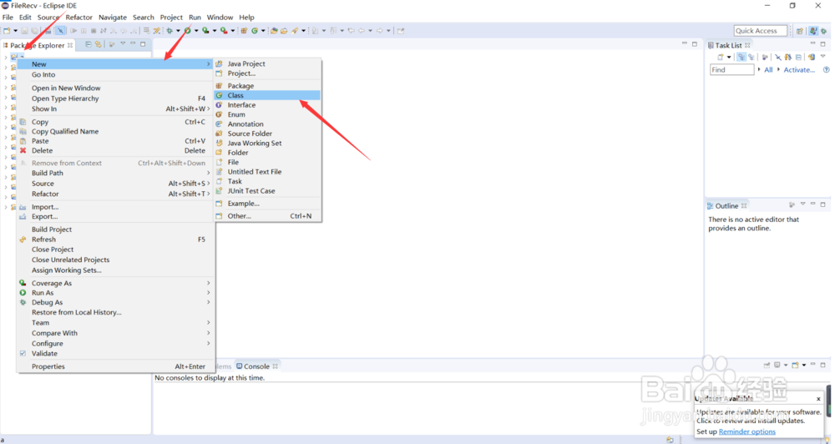The image size is (835, 444).
Task: Select the Outline view tab
Action: coord(726,205)
